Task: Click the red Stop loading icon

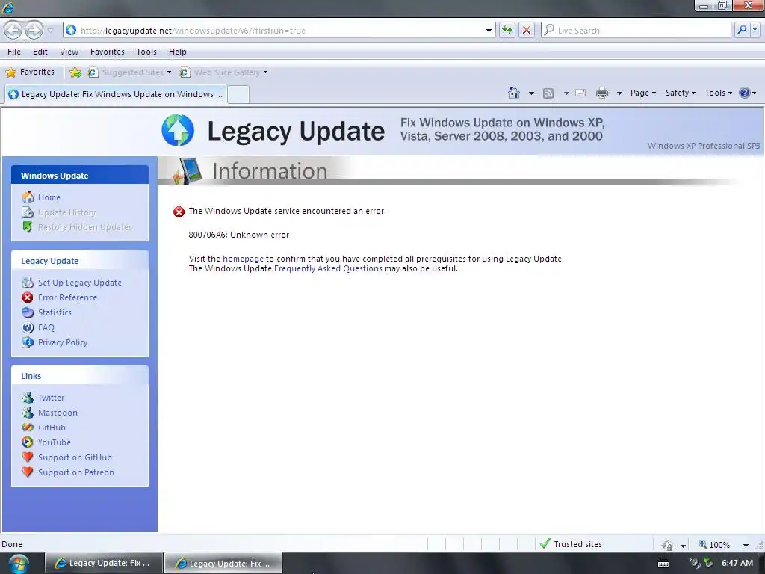Action: [x=527, y=30]
